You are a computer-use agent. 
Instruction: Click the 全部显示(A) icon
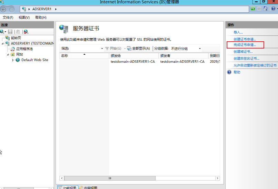129,49
